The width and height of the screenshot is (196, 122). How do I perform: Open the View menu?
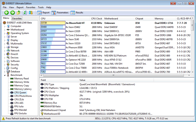[11, 7]
